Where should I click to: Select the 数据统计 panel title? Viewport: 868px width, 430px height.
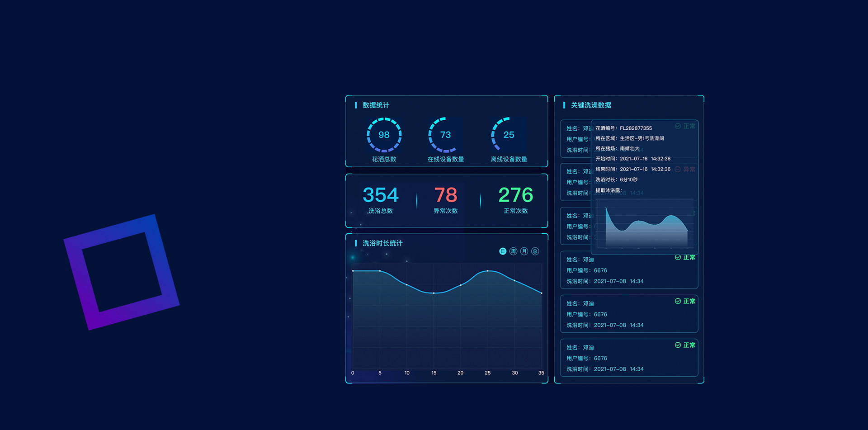(x=376, y=105)
